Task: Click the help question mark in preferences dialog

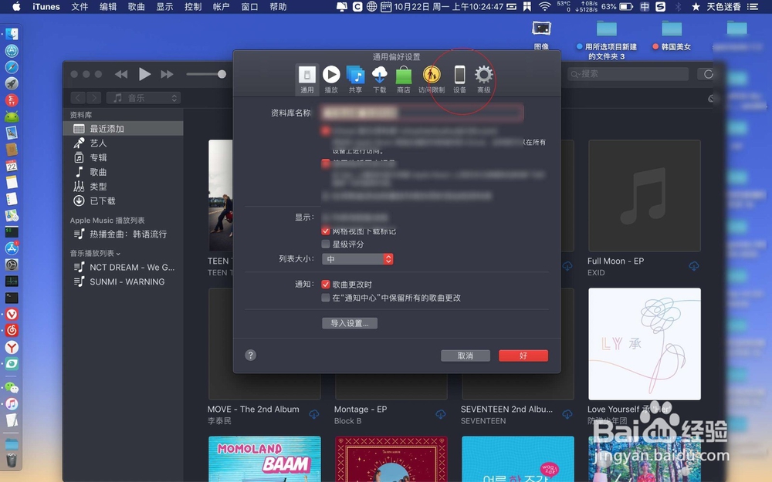Action: [x=249, y=355]
